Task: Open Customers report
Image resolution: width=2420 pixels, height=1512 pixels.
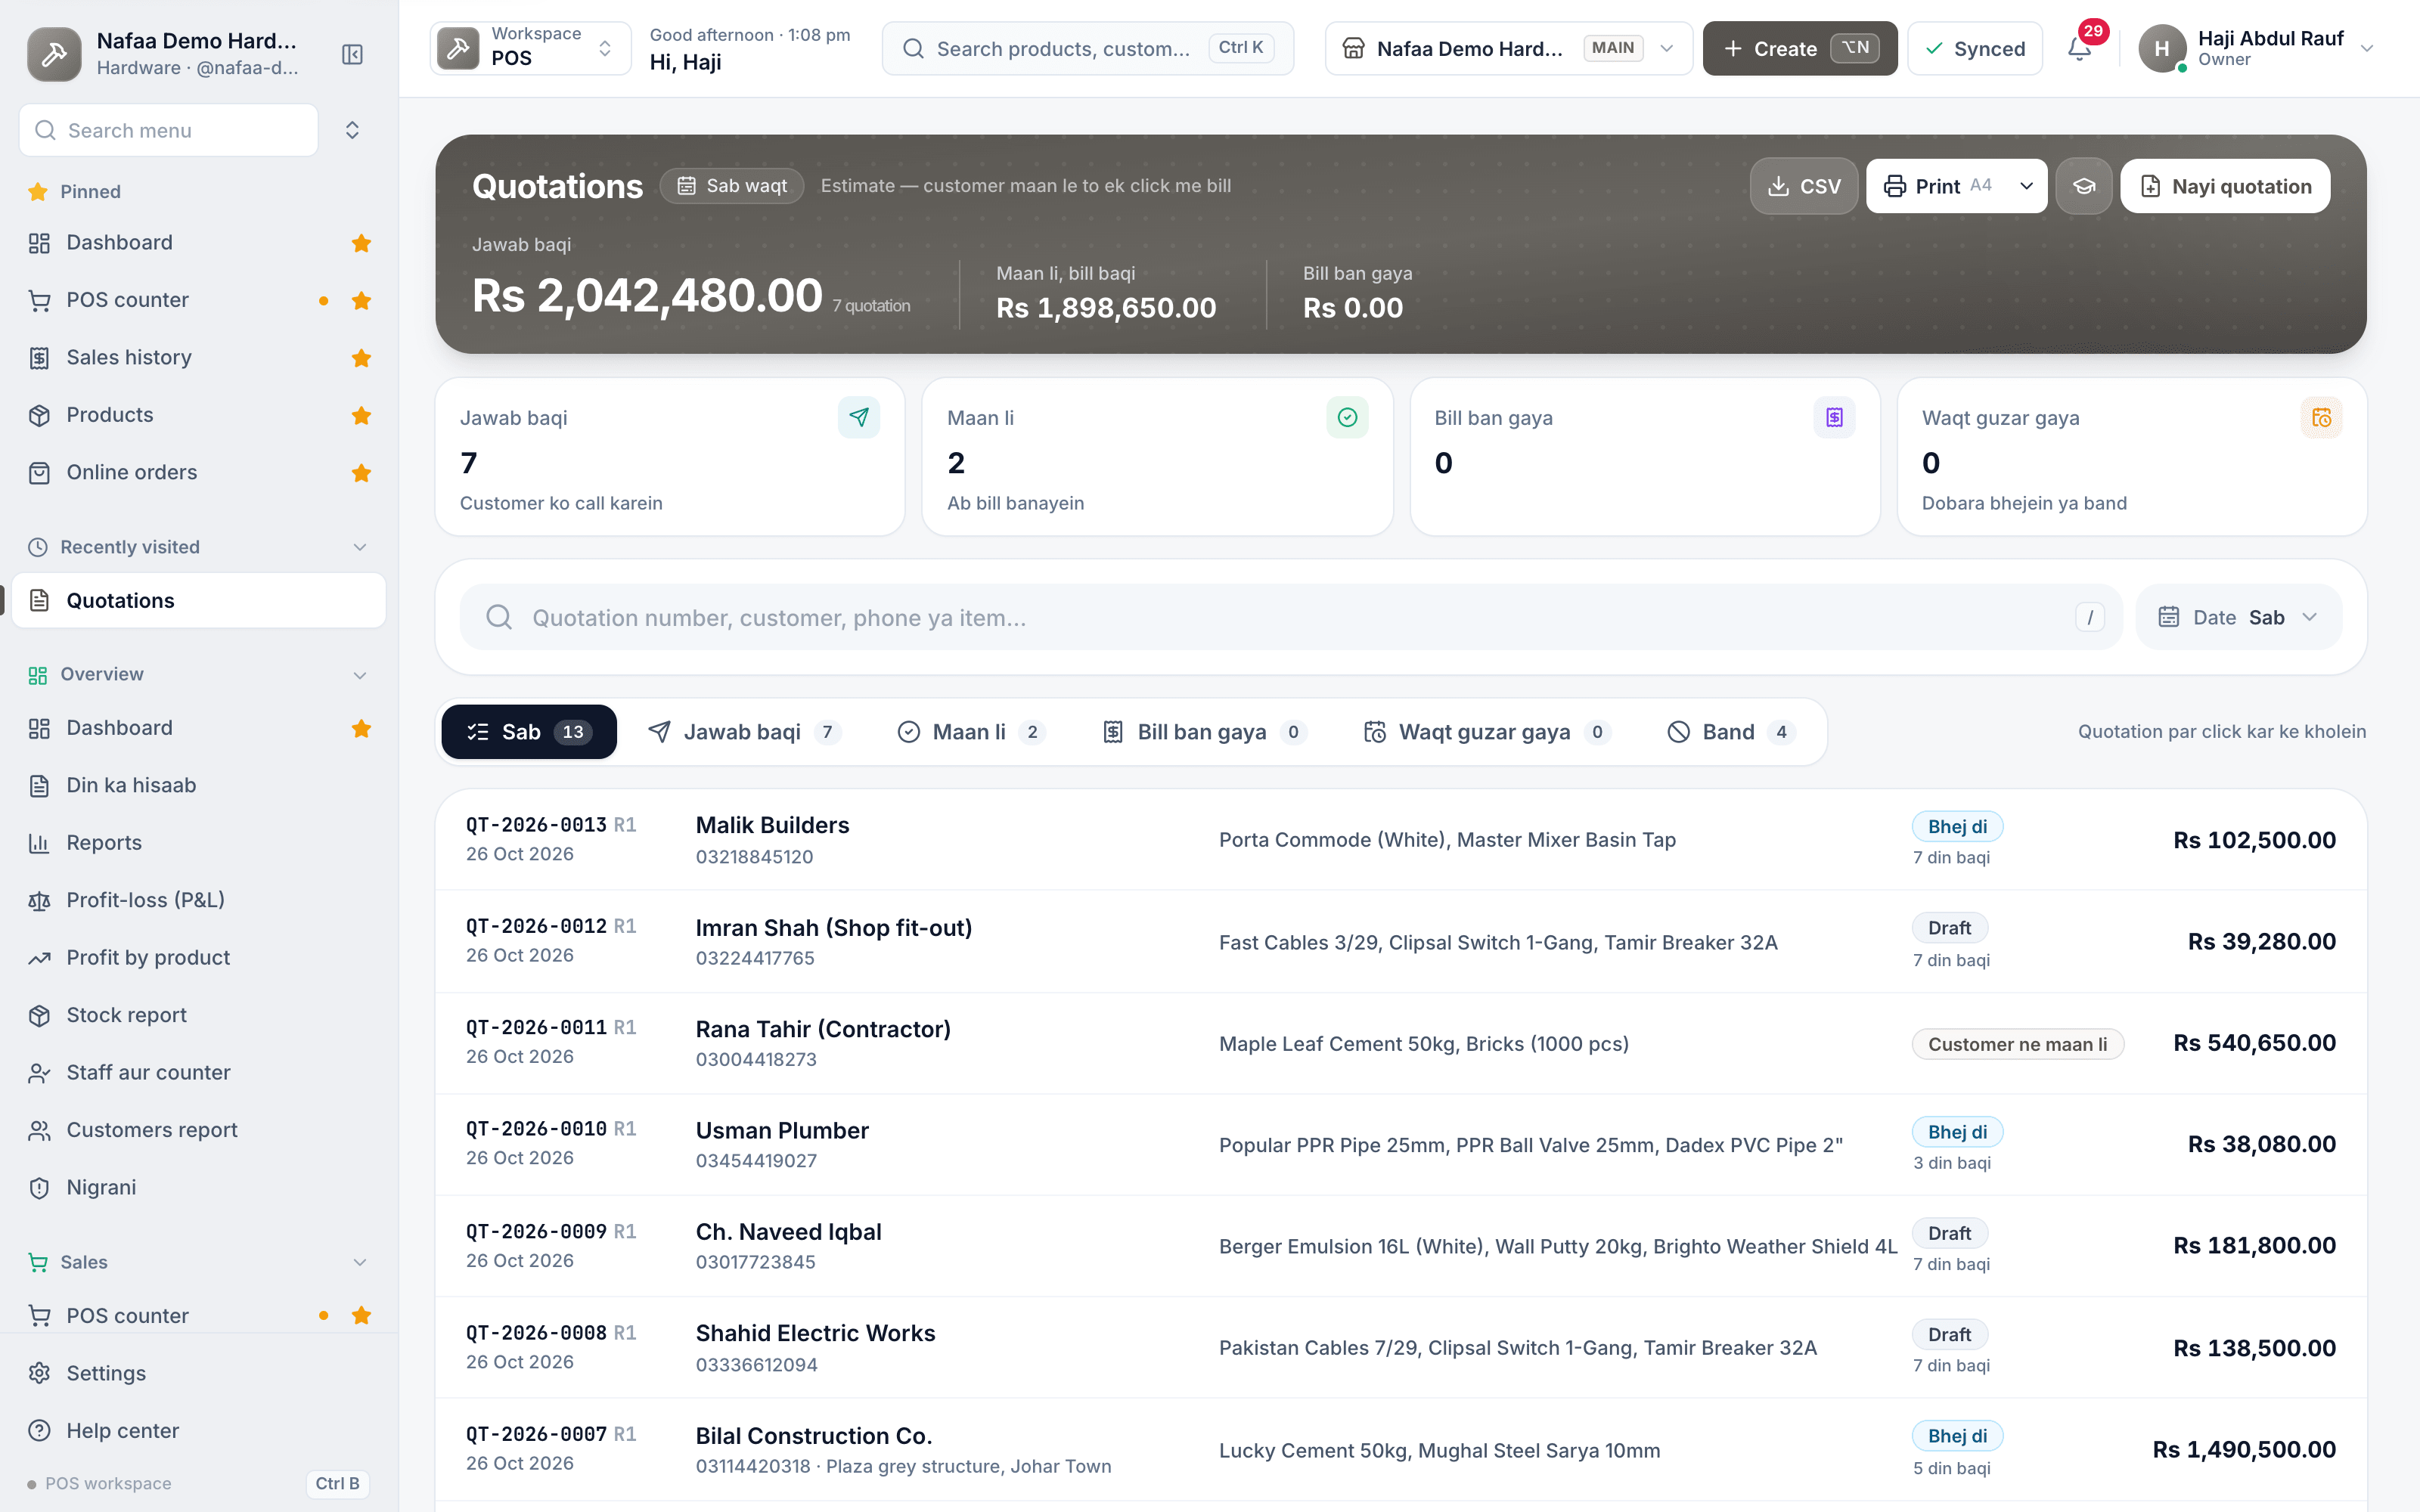Action: (198, 1130)
